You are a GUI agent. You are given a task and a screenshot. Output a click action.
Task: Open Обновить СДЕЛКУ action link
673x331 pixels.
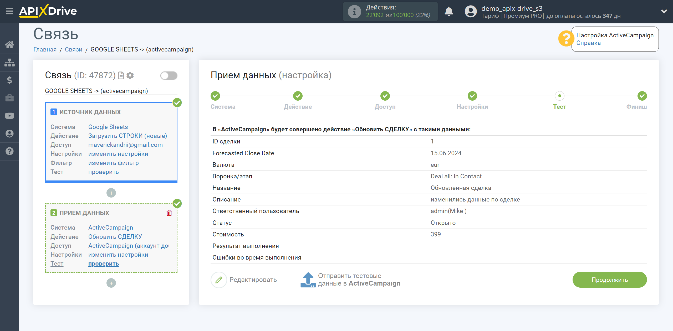tap(115, 237)
